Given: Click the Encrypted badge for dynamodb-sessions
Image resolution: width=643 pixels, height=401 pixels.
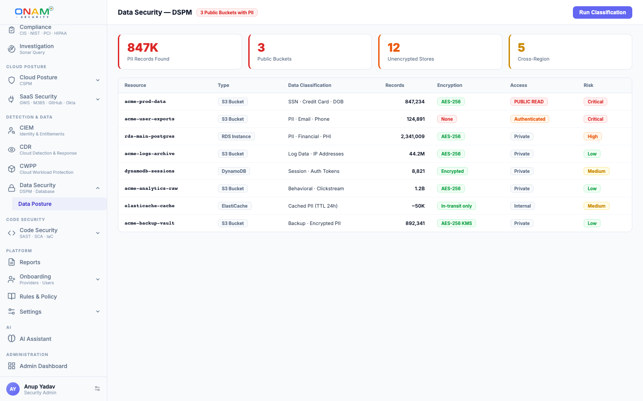Looking at the screenshot, I should (452, 171).
